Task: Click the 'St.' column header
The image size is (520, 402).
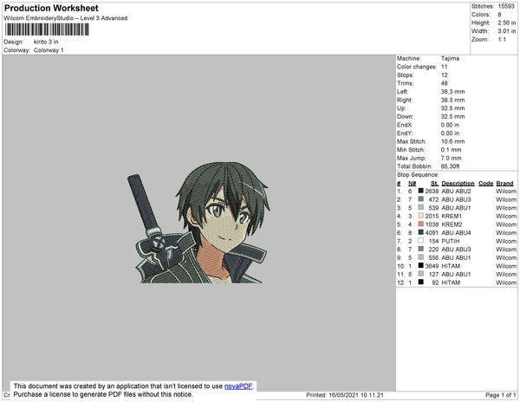Action: point(435,184)
